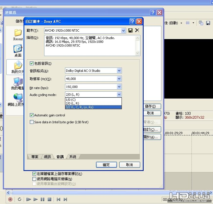Save the template with floppy disk icon

(130, 30)
